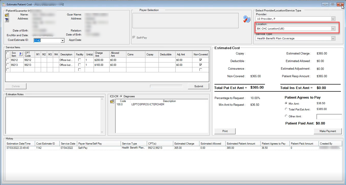Click Svc Item help question mark

21,54
